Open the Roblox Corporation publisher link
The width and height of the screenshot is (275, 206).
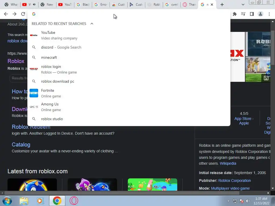pos(234,181)
